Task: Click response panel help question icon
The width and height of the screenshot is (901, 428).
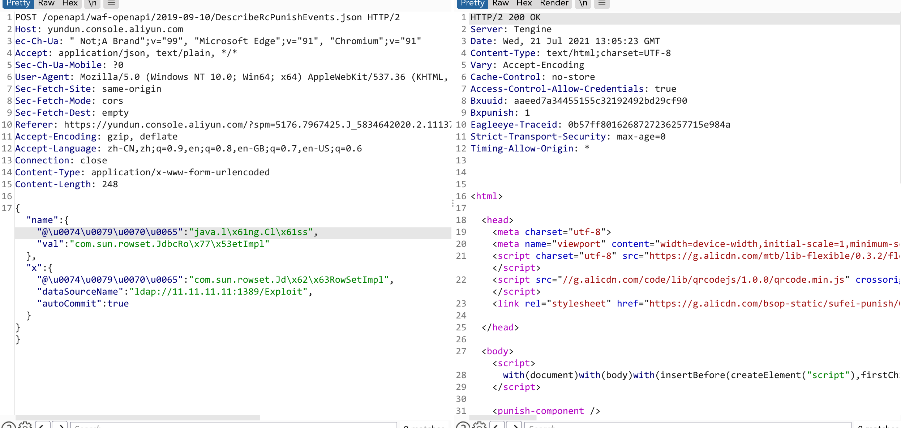Action: click(463, 425)
